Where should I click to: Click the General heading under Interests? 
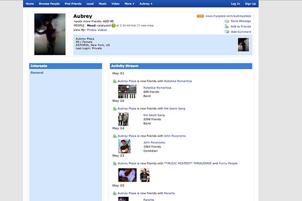37,72
